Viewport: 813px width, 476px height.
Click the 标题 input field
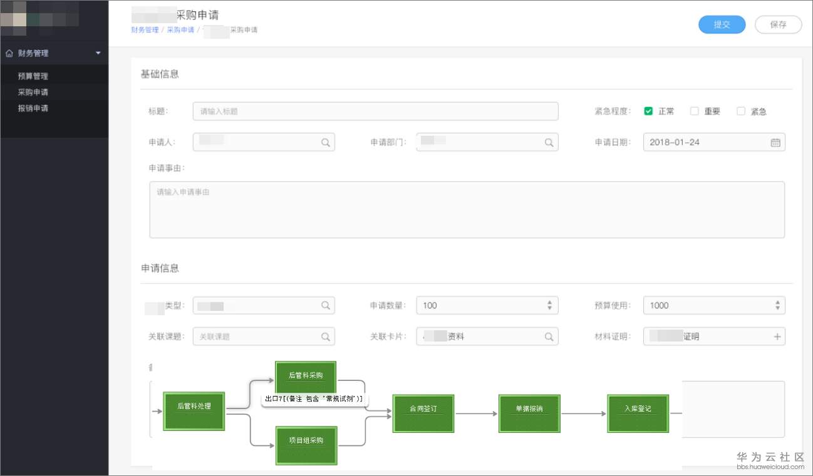click(375, 111)
